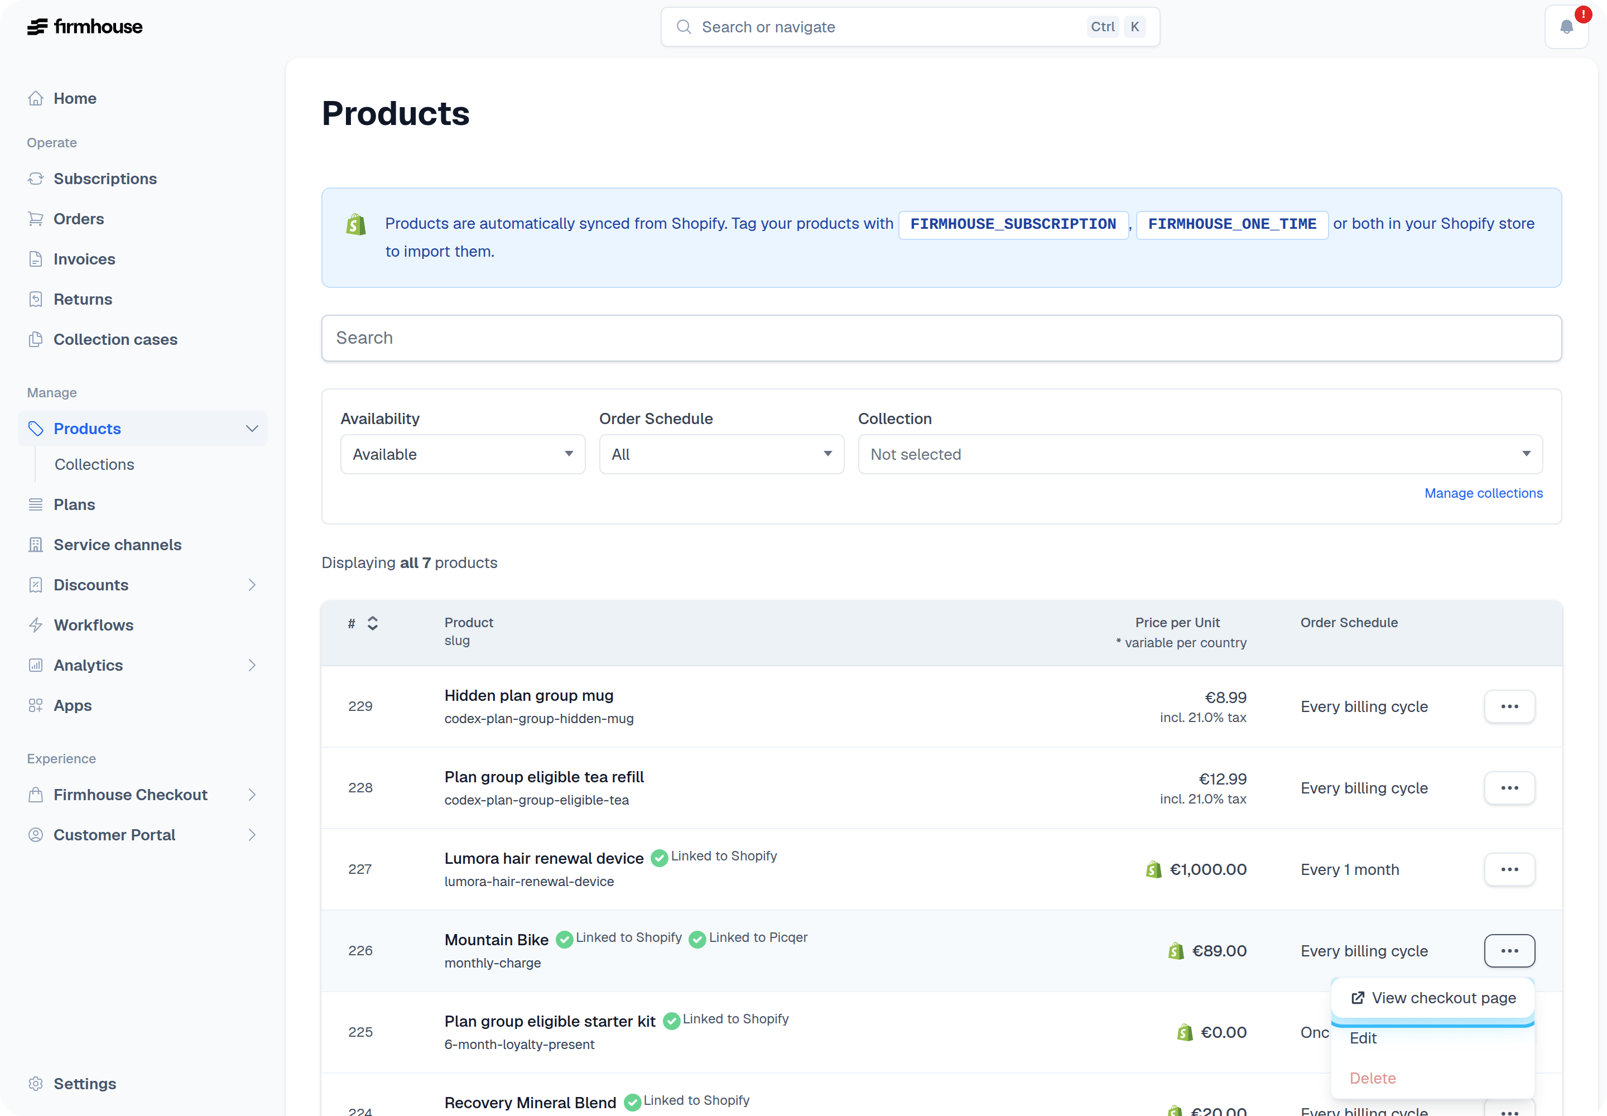Click the Plans list icon

[x=36, y=504]
